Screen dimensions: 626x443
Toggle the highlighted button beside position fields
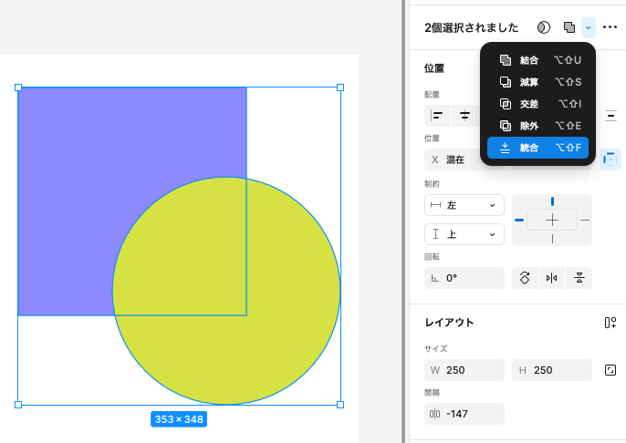[x=610, y=160]
